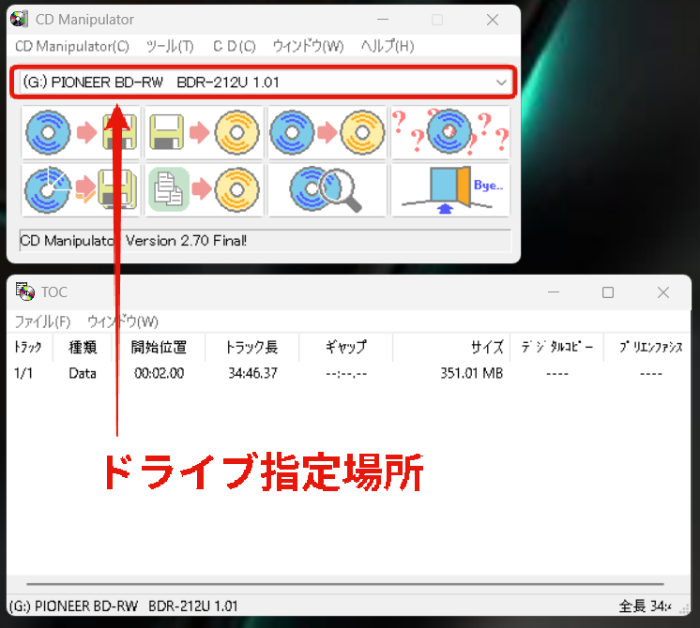
Task: Click the Bye exit door icon
Action: [x=450, y=190]
